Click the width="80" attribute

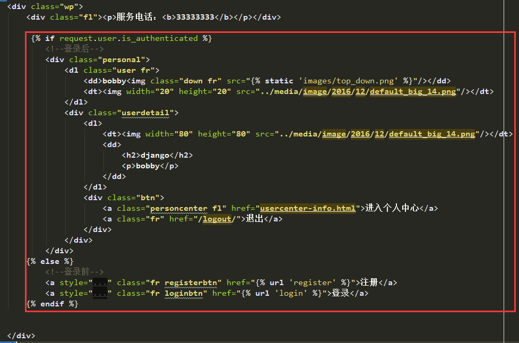click(169, 134)
